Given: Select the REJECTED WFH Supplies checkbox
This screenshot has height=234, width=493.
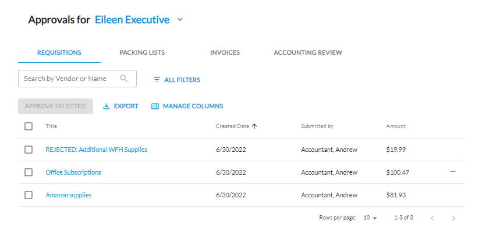Looking at the screenshot, I should 29,150.
